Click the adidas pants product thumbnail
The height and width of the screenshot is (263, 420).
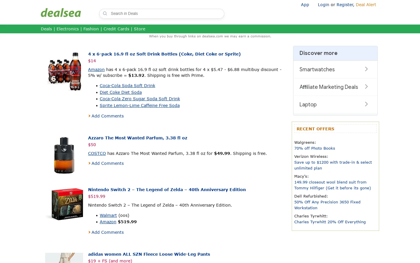pyautogui.click(x=64, y=258)
